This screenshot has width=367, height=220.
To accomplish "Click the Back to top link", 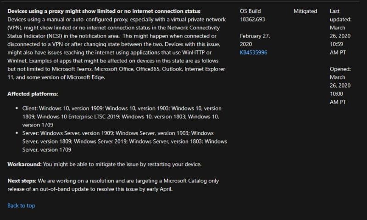I will tap(21, 206).
